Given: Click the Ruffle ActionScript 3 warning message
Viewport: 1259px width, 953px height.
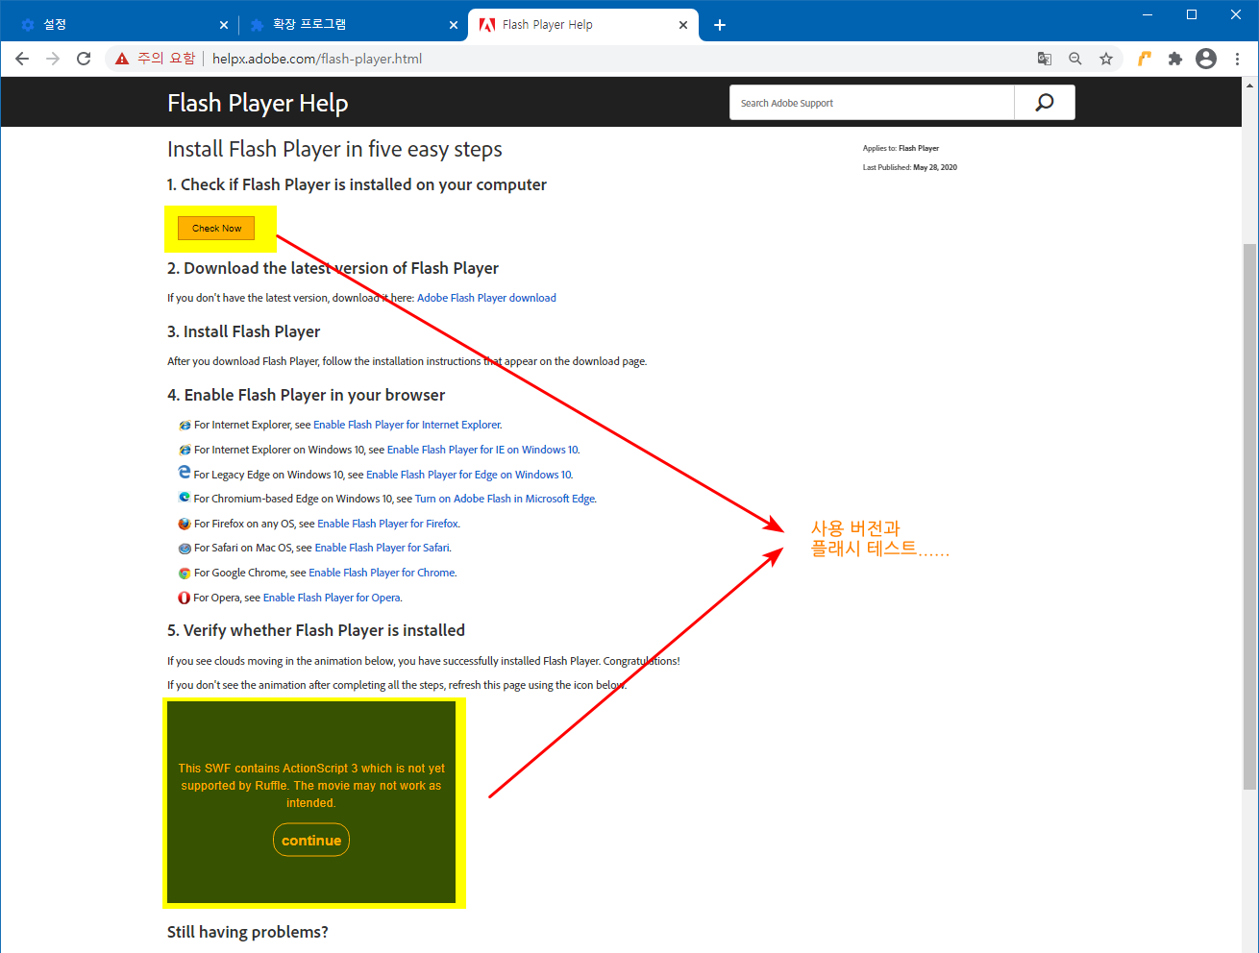Looking at the screenshot, I should click(x=311, y=785).
